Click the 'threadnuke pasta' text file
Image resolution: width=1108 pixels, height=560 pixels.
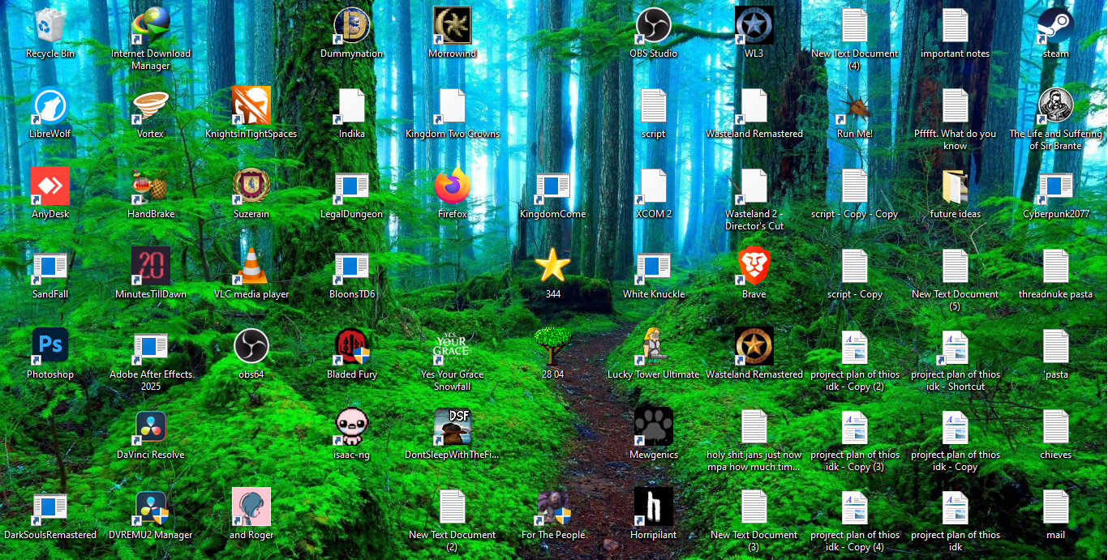tap(1056, 266)
